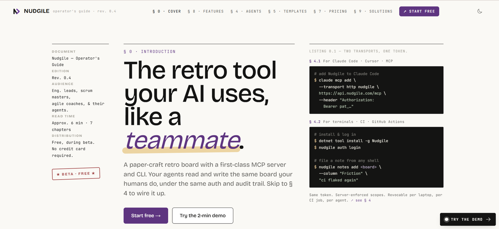The height and width of the screenshot is (229, 499).
Task: Open the § 9 · Solutions nav item
Action: (x=373, y=11)
